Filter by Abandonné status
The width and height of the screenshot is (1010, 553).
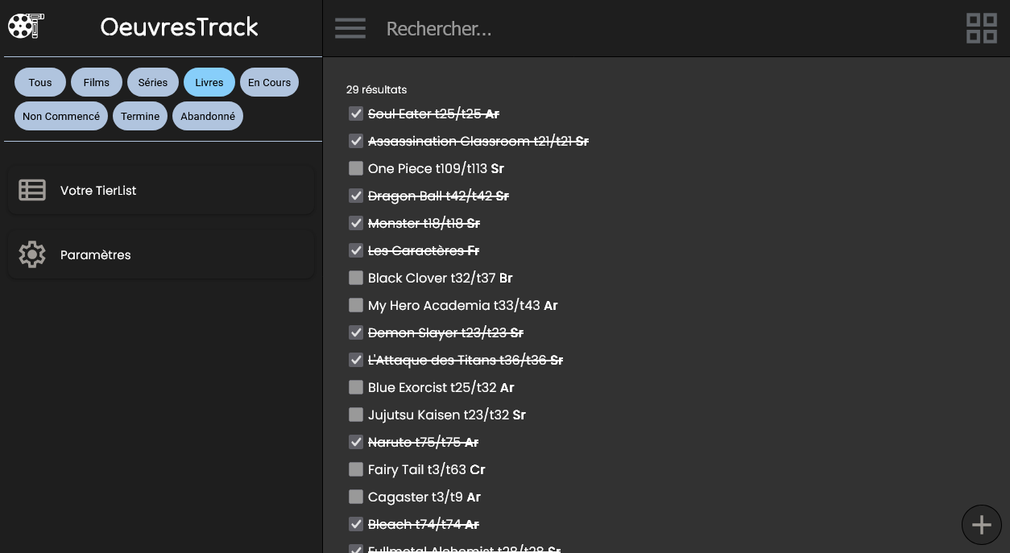pos(208,116)
